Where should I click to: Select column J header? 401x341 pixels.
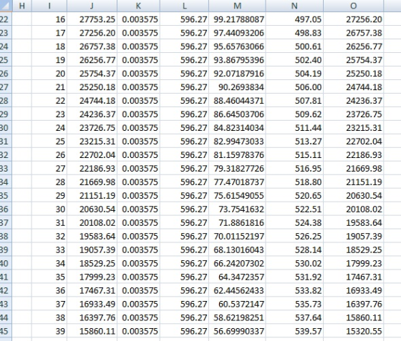[92, 6]
